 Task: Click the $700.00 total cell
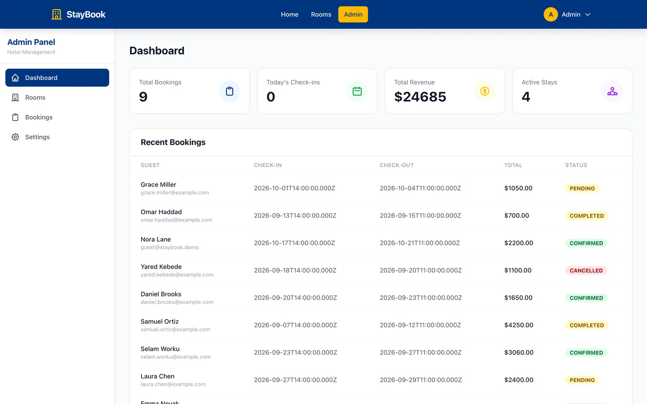[517, 216]
